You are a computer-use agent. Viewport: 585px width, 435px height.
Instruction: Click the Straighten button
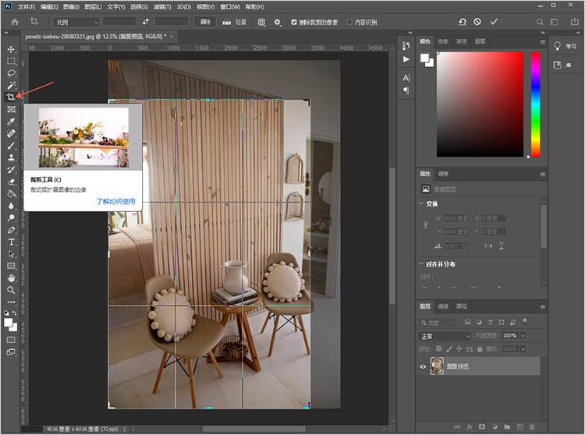(235, 23)
